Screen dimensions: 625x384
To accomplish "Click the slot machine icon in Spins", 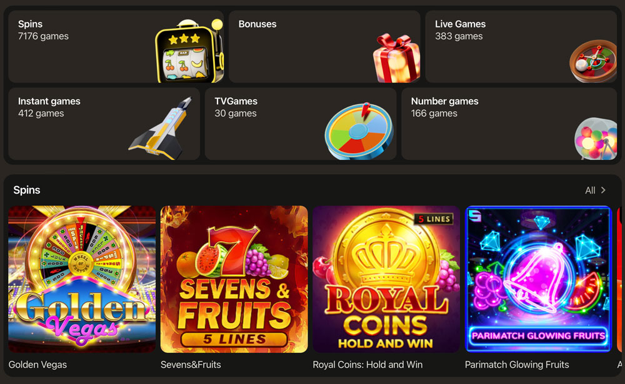I will [x=189, y=51].
